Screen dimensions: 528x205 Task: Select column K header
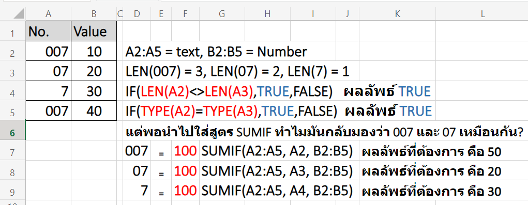coord(397,14)
